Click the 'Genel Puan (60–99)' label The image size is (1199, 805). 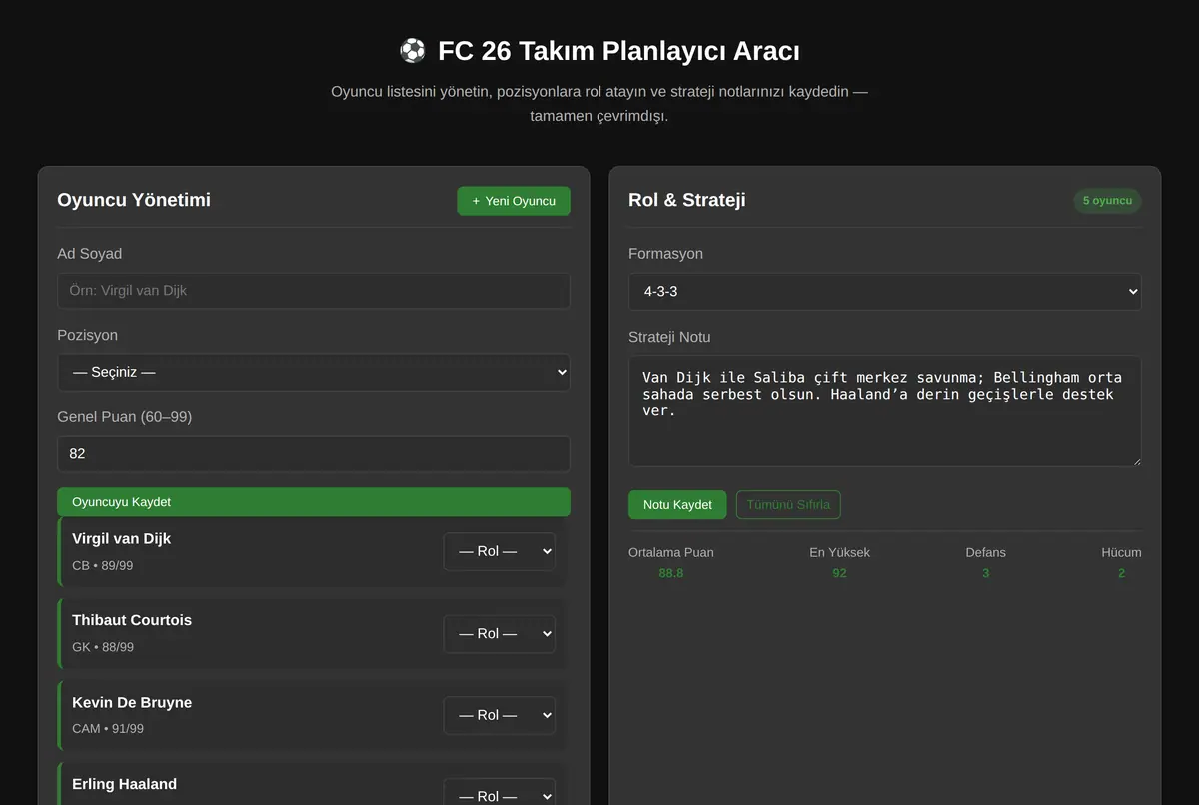[124, 416]
